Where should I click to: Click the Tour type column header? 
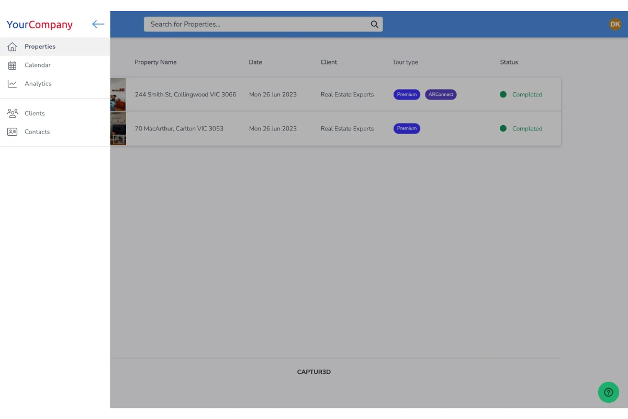[x=405, y=62]
